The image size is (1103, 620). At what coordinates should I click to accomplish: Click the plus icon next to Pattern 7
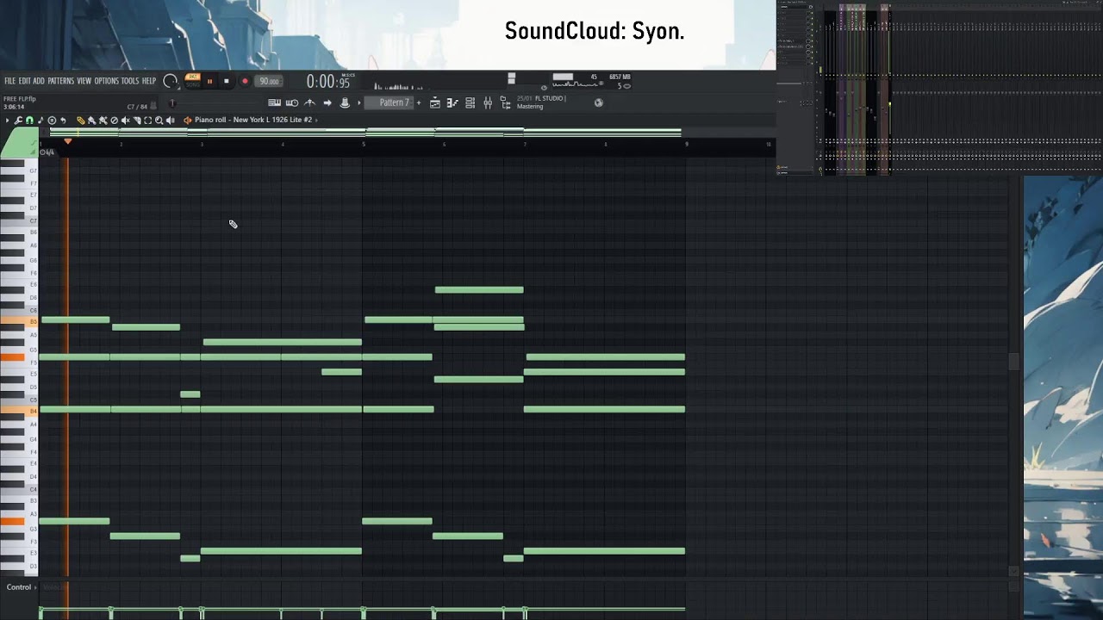click(419, 102)
